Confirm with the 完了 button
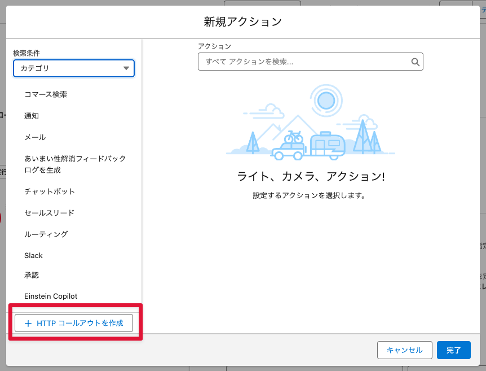 (x=454, y=350)
